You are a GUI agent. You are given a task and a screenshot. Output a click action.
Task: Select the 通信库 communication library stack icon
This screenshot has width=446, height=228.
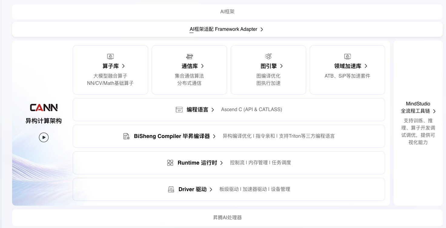coord(189,56)
